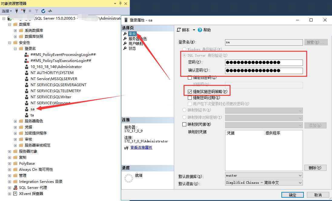Click the connect Object Explorer plug icon
332x201 pixels.
pyautogui.click(x=17, y=11)
